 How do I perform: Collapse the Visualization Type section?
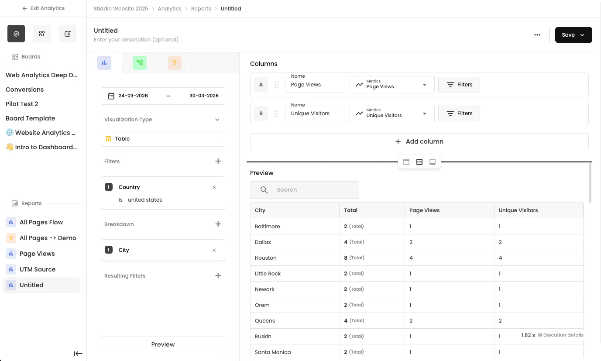[x=217, y=120]
